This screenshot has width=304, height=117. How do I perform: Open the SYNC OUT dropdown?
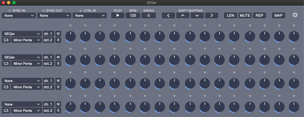(x=54, y=15)
